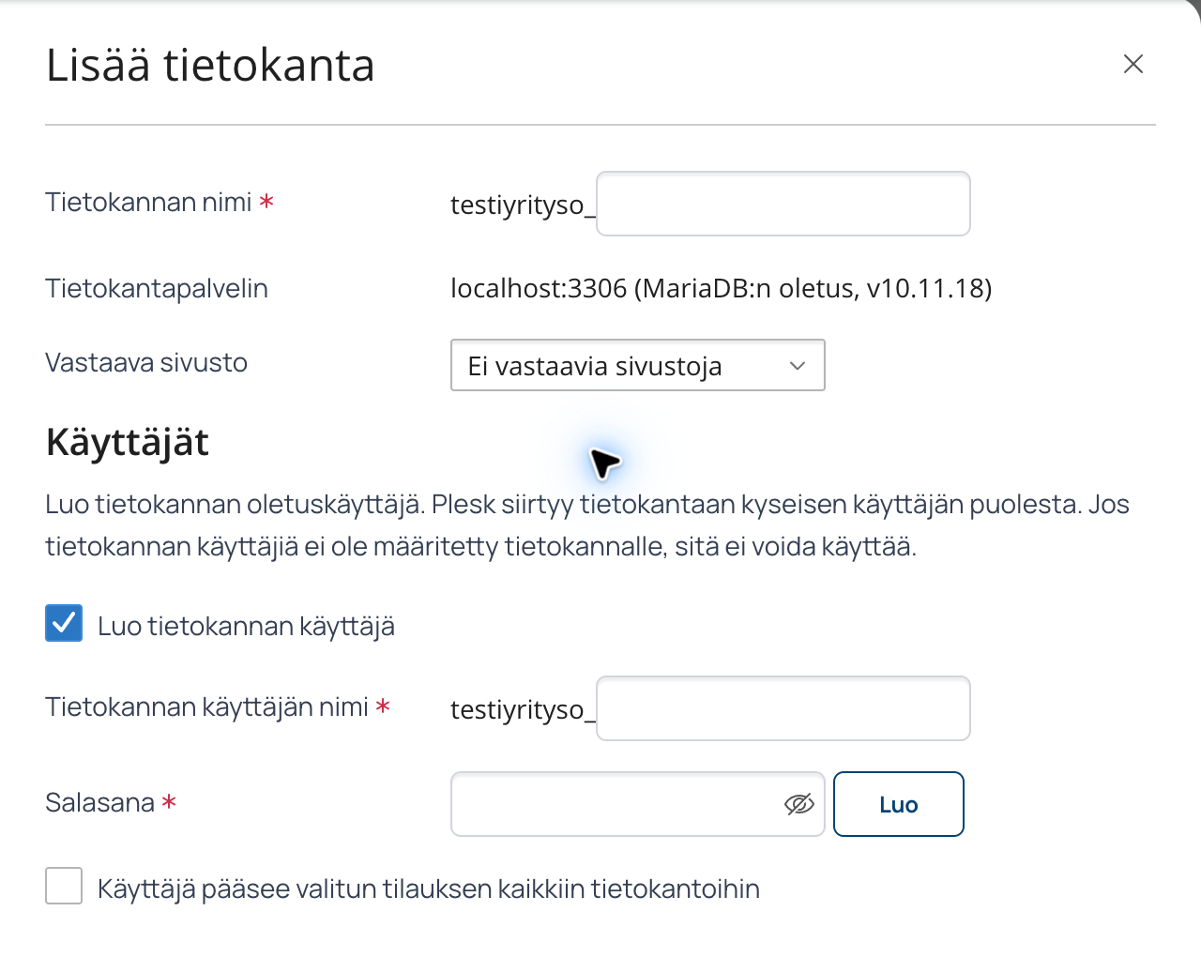The image size is (1201, 957).
Task: Close the Lisää tietokanta dialog
Action: (1133, 64)
